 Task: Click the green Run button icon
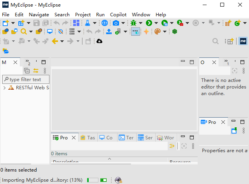(149, 23)
